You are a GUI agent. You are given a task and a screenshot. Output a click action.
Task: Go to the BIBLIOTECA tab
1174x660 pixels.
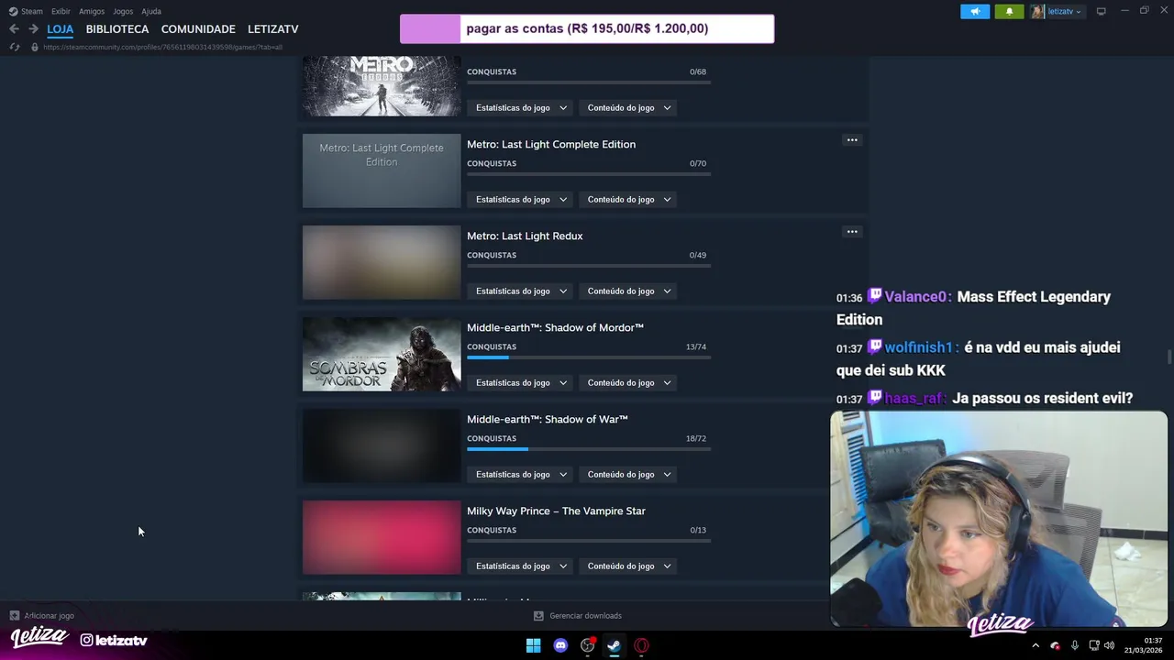[117, 29]
